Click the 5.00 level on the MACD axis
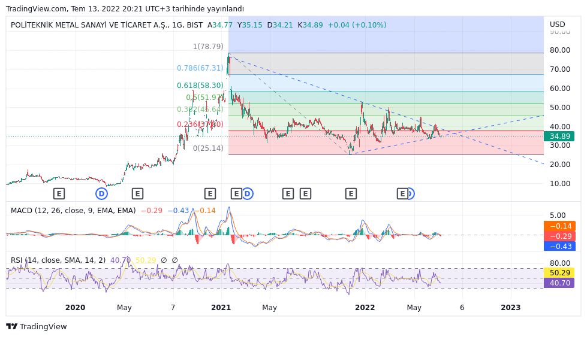The width and height of the screenshot is (587, 337). pos(558,215)
